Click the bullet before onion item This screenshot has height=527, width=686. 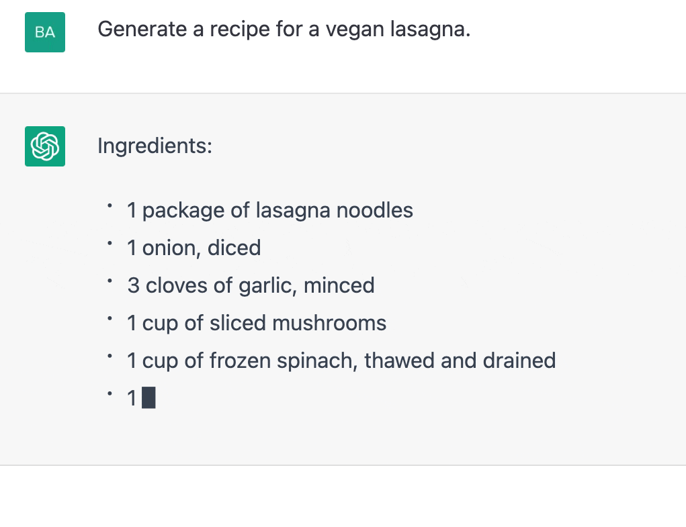click(x=109, y=245)
